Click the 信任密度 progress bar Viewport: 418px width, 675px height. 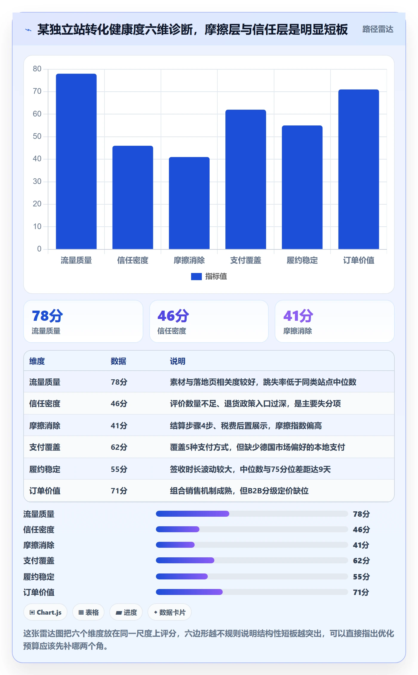coord(252,529)
